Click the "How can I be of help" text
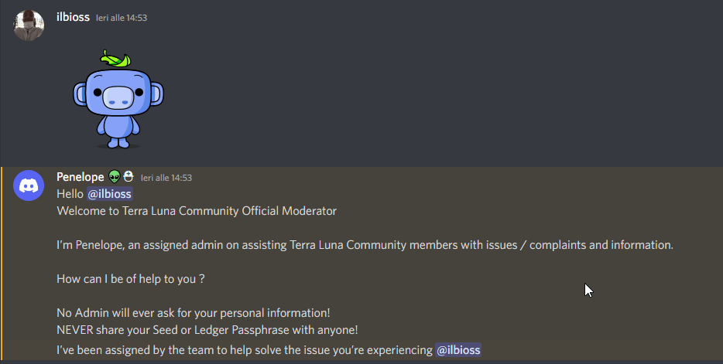 coord(130,279)
